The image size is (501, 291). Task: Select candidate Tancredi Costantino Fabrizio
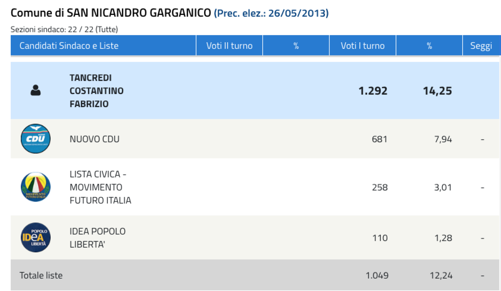coord(97,91)
